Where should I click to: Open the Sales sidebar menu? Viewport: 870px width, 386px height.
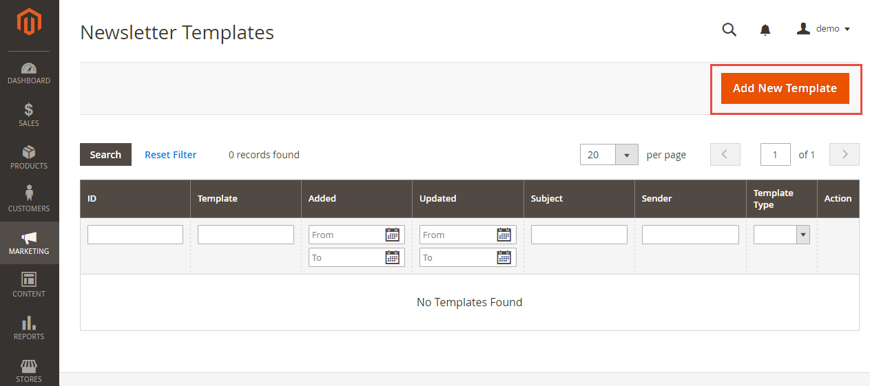click(29, 114)
